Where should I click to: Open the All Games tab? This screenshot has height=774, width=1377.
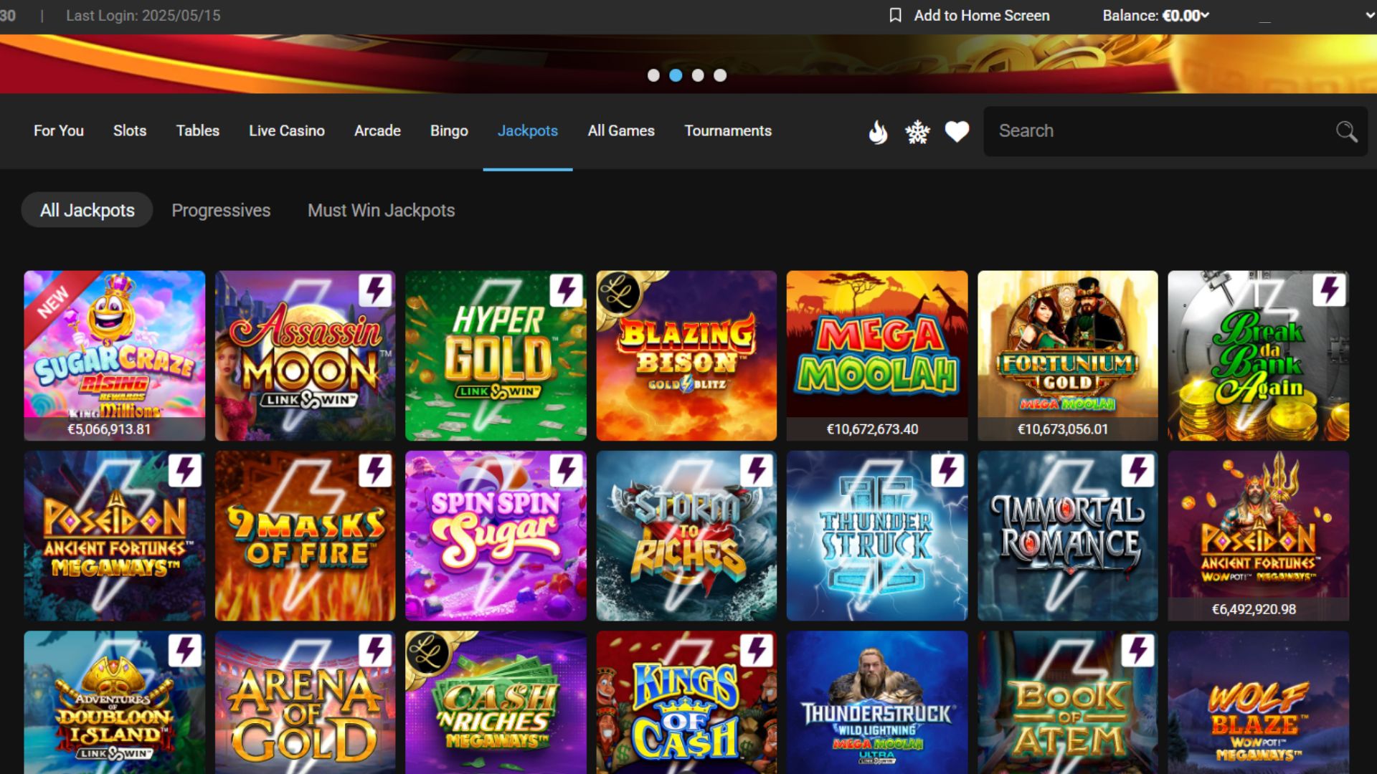621,131
